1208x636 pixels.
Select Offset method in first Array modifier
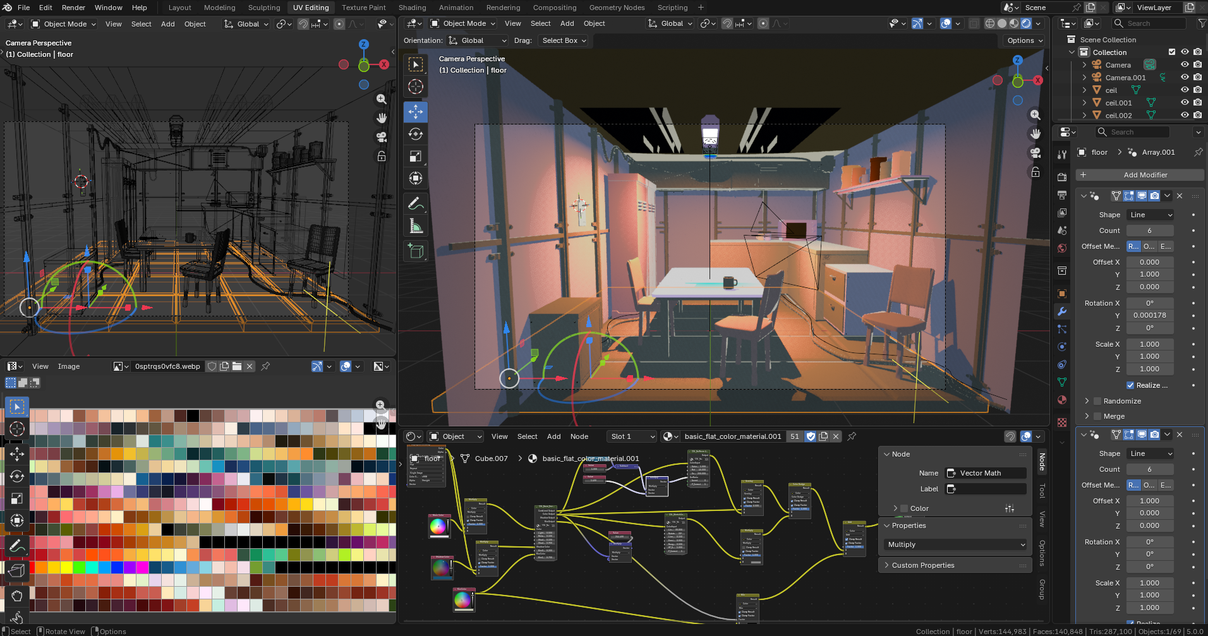tap(1149, 246)
